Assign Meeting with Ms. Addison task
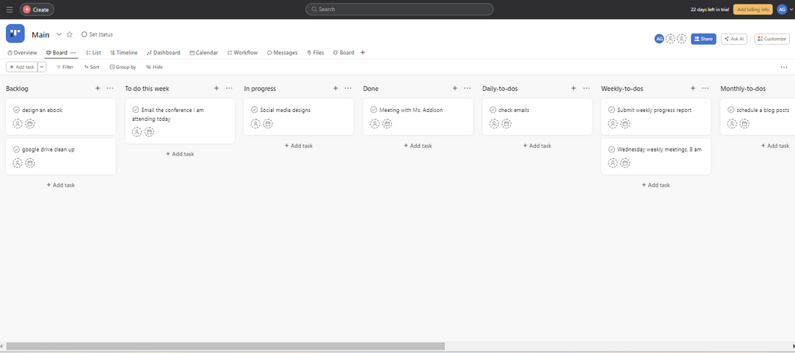The height and width of the screenshot is (353, 795). pos(374,123)
